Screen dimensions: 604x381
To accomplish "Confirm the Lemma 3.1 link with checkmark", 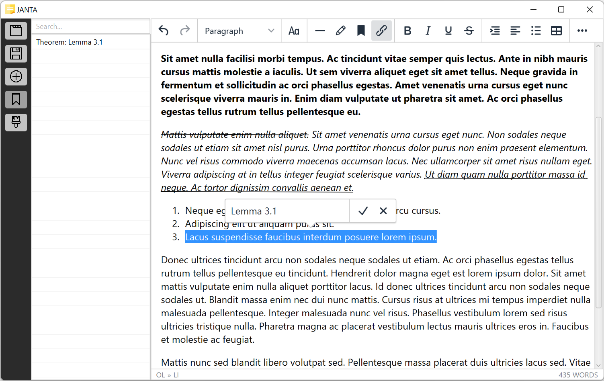I will (363, 211).
